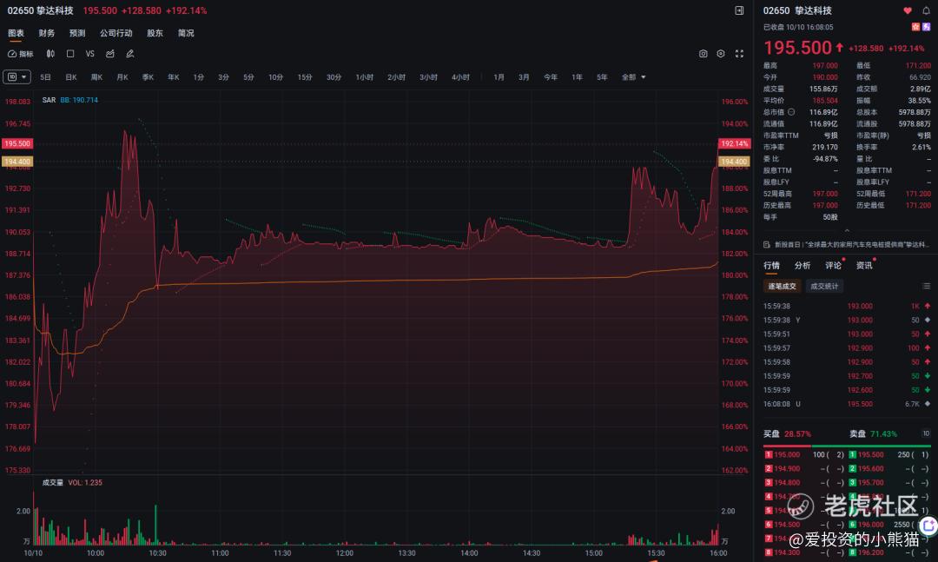This screenshot has width=938, height=562.
Task: Select the orange badge under the heart
Action: [x=915, y=27]
